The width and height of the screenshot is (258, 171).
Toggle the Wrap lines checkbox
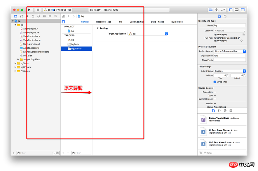pos(215,82)
